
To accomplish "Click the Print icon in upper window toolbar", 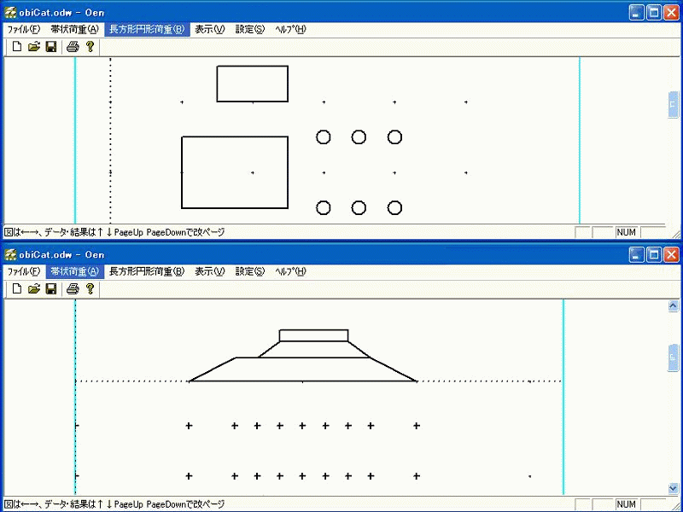I will pos(73,47).
